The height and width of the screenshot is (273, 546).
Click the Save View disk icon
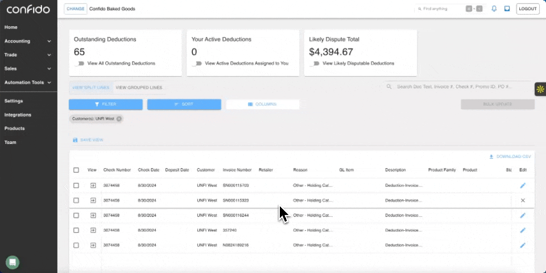(x=75, y=140)
